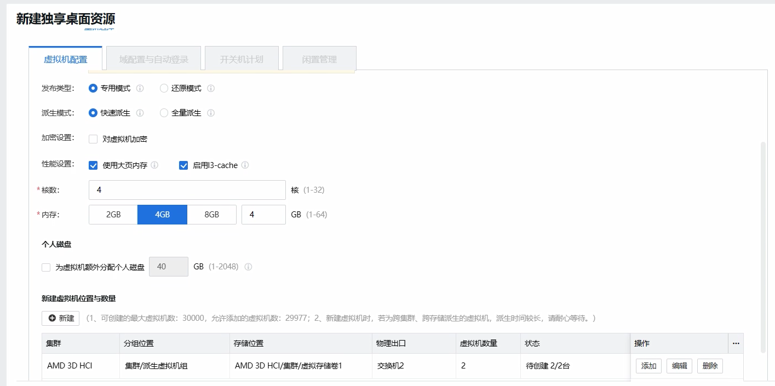Viewport: 775px width, 386px height.
Task: Click info icon beside 还原模式
Action: (211, 88)
